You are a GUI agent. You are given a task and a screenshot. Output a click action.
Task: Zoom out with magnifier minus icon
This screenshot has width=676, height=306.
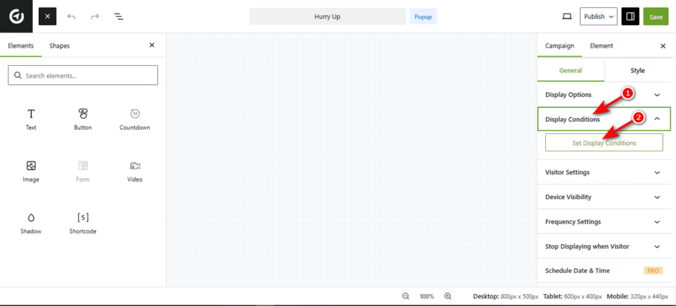pos(406,296)
